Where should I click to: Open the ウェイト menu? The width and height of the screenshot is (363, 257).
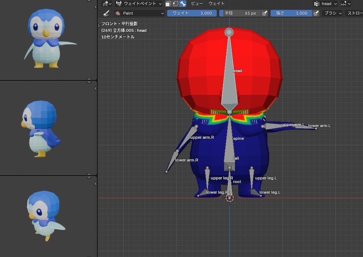pos(217,4)
